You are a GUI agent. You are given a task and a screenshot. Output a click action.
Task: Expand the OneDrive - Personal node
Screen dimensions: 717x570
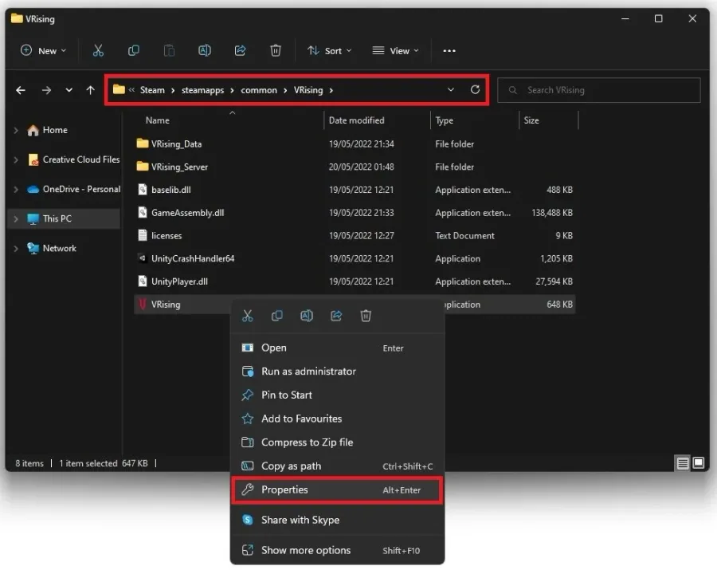[x=16, y=190]
